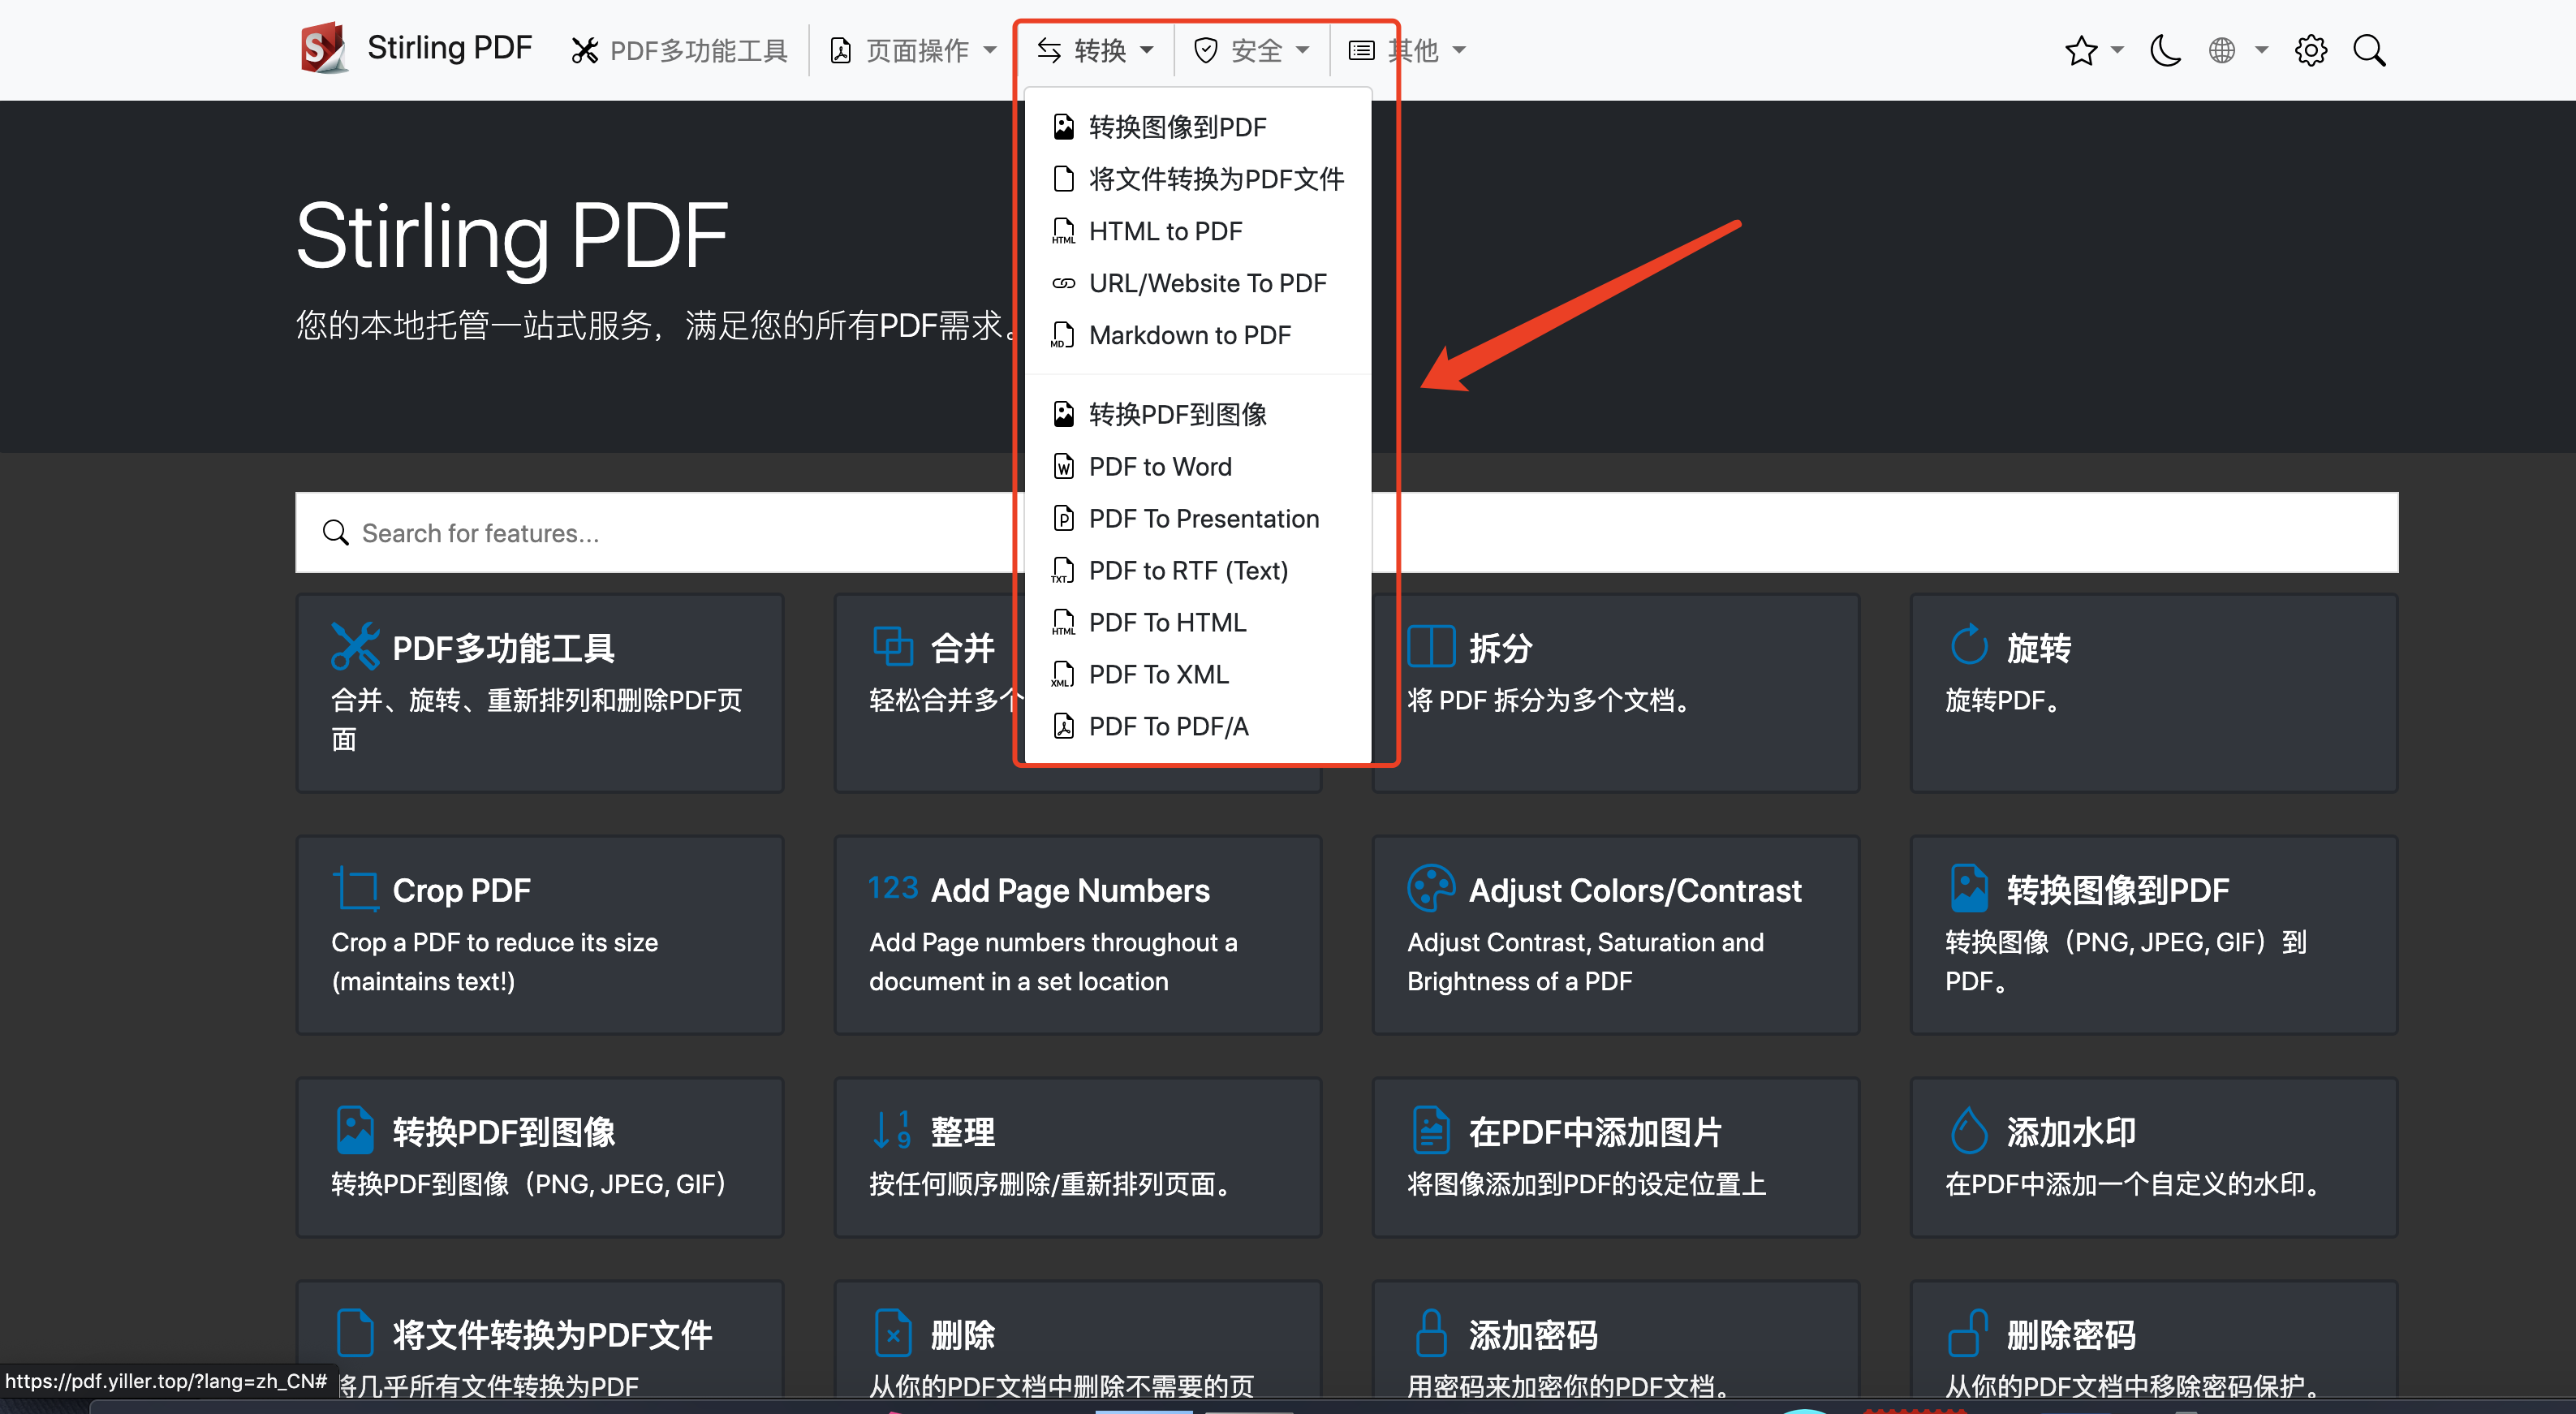This screenshot has height=1414, width=2576.
Task: Open the language globe icon
Action: (x=2222, y=50)
